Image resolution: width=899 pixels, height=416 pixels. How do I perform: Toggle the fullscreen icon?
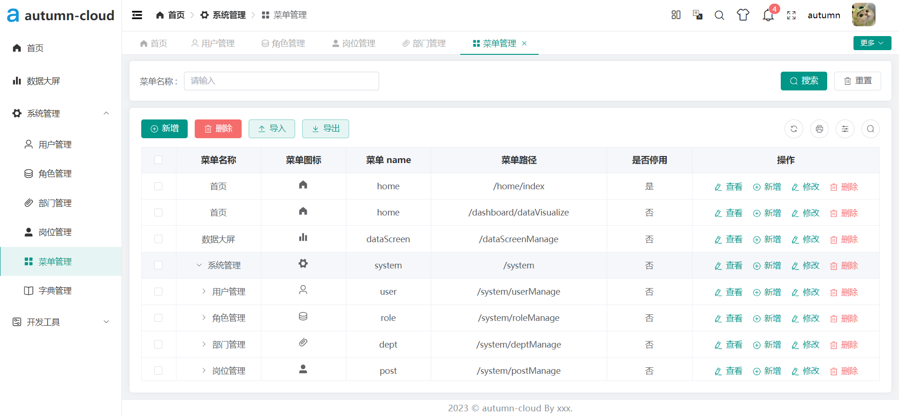[792, 15]
